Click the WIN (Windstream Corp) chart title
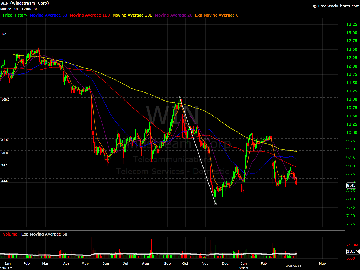 [25, 3]
